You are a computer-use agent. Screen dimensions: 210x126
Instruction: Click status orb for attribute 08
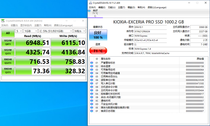(92, 87)
